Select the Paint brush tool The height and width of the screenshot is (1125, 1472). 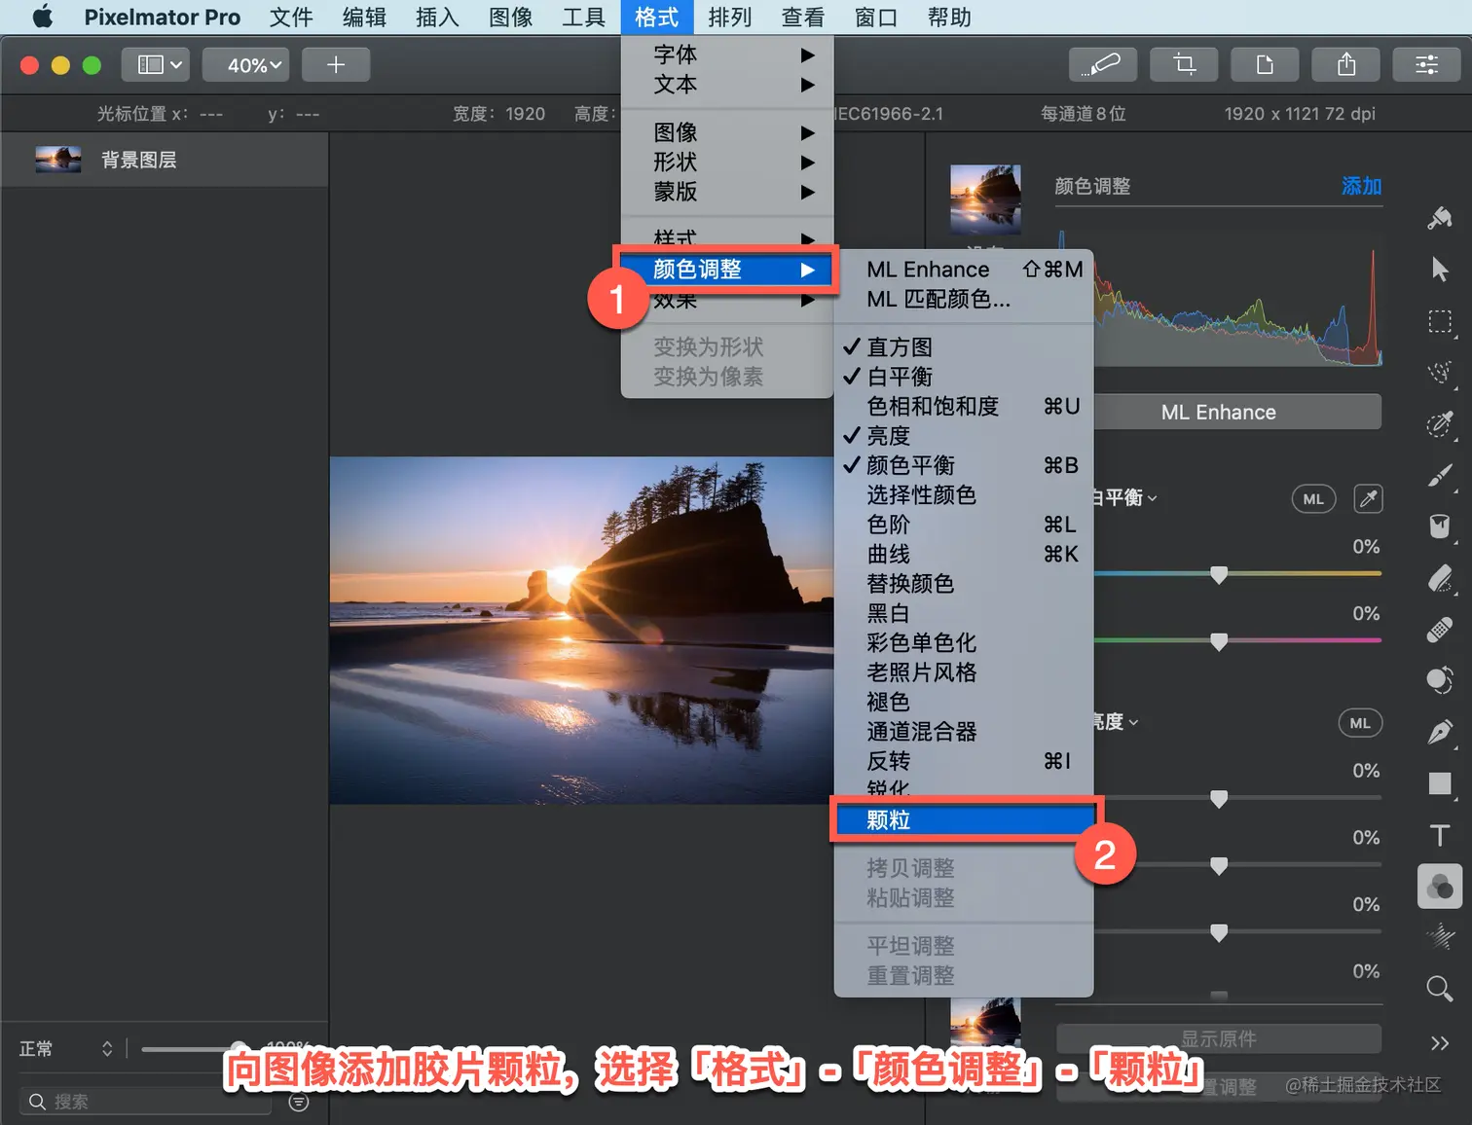pos(1440,475)
